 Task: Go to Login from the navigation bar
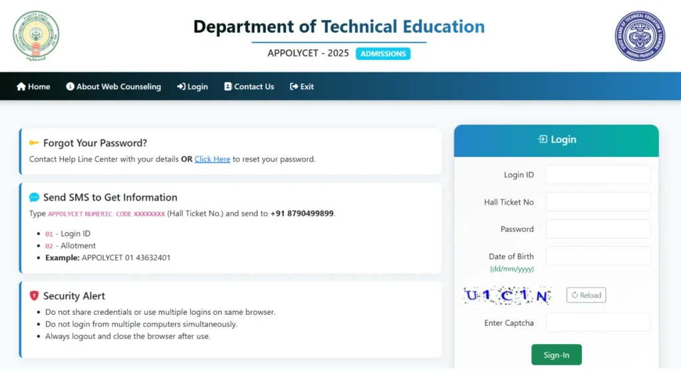[192, 86]
